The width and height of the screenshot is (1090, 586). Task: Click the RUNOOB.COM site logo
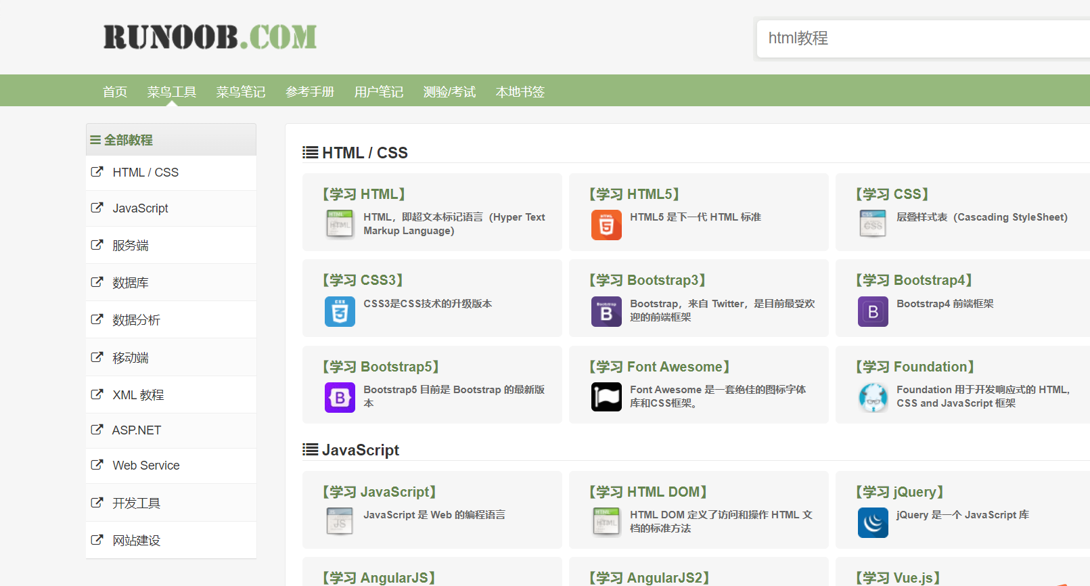210,37
